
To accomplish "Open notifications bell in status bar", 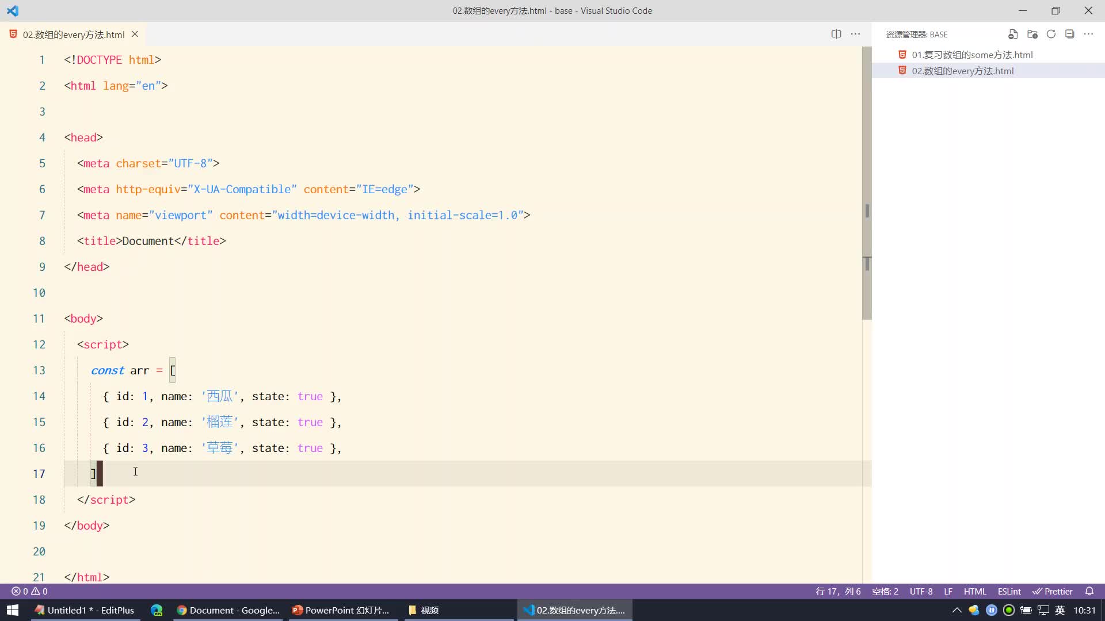I will [x=1089, y=591].
